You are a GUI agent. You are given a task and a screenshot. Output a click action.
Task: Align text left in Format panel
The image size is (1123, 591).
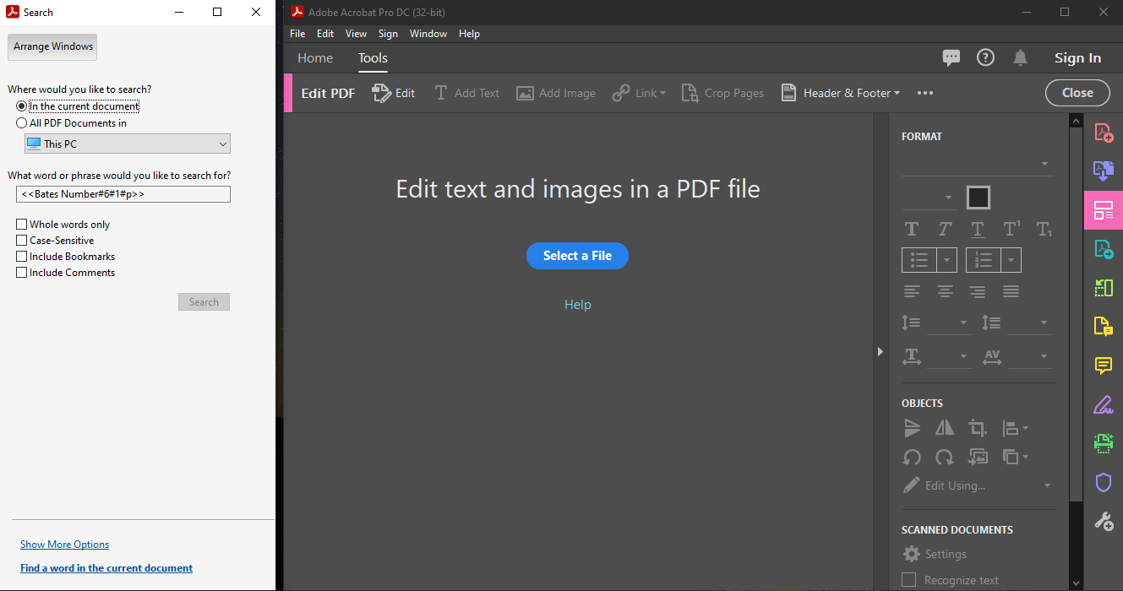912,291
